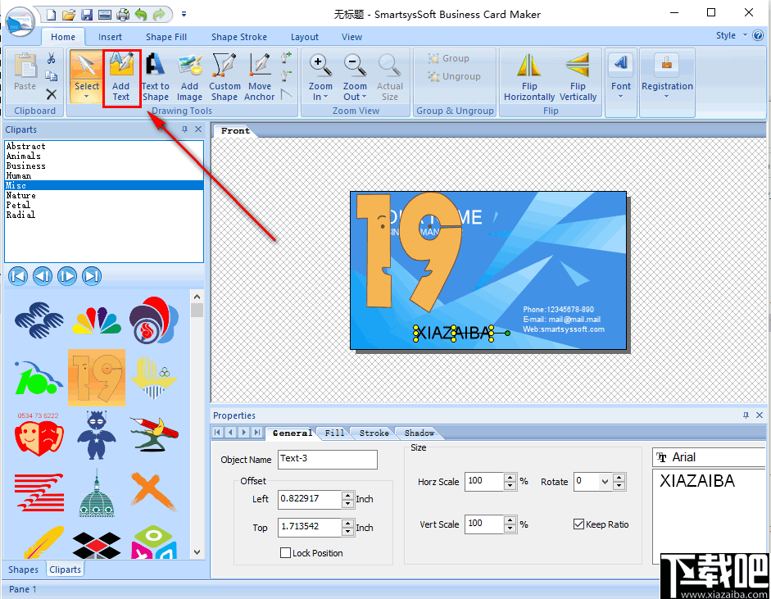Open the Rotate value dropdown
Viewport: 771px width, 599px height.
pyautogui.click(x=605, y=482)
